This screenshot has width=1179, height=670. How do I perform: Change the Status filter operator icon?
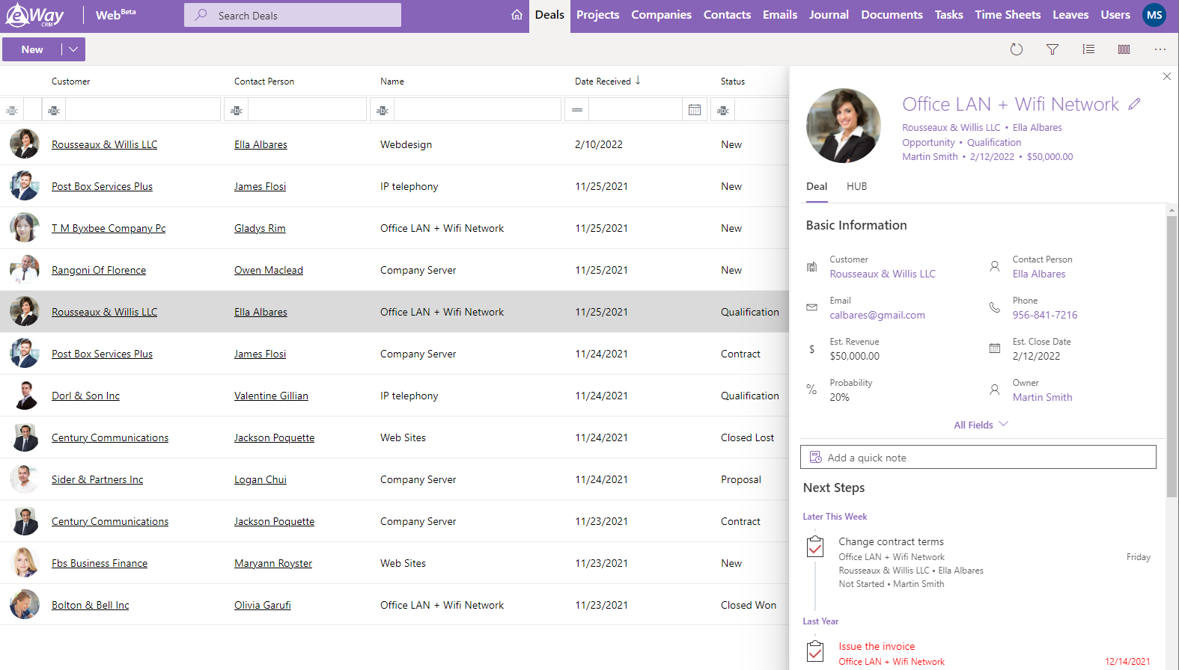[723, 110]
